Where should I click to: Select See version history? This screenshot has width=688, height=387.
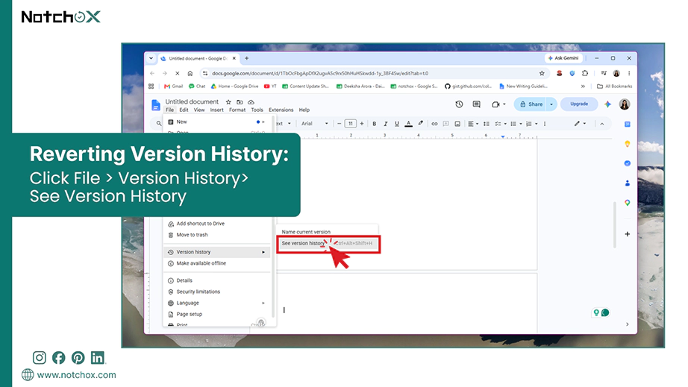pyautogui.click(x=328, y=243)
